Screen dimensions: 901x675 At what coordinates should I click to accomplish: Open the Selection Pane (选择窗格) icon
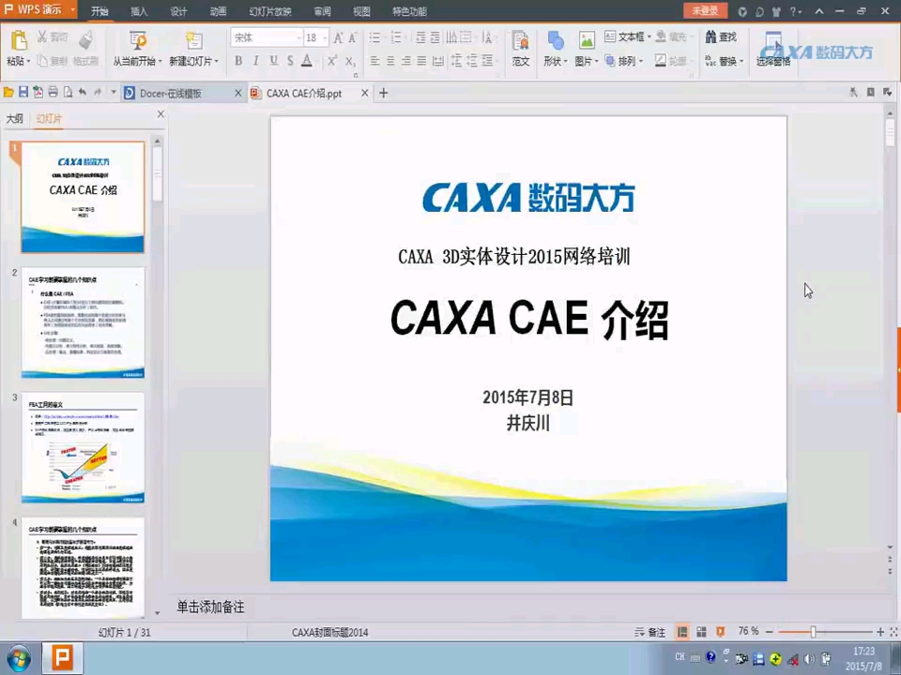point(773,42)
